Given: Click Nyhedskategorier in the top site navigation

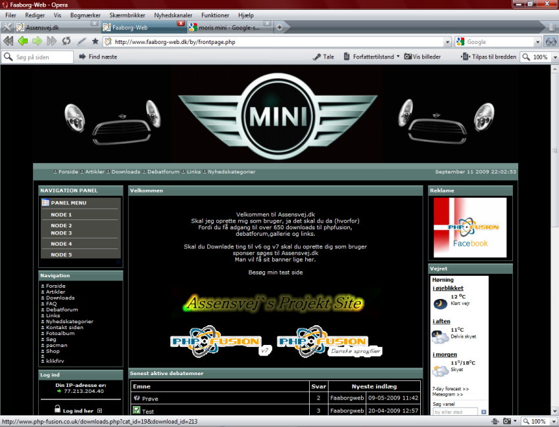Looking at the screenshot, I should (x=231, y=171).
